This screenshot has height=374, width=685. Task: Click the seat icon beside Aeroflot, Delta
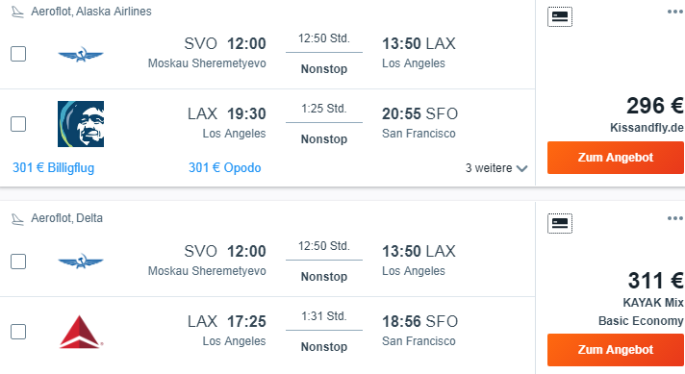[17, 219]
